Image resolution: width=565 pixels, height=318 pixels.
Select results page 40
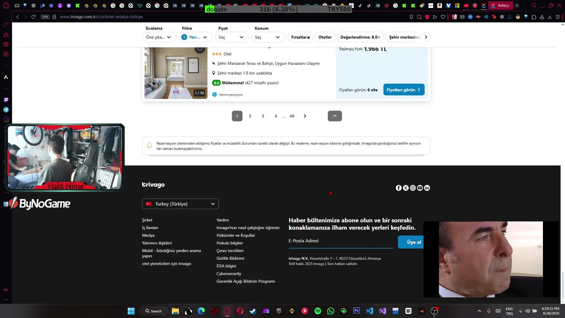tap(292, 116)
